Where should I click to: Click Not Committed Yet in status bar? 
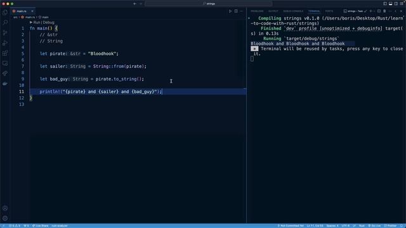click(x=291, y=225)
